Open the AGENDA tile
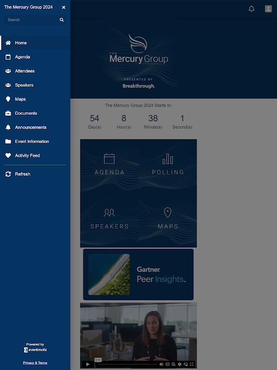 coord(109,166)
